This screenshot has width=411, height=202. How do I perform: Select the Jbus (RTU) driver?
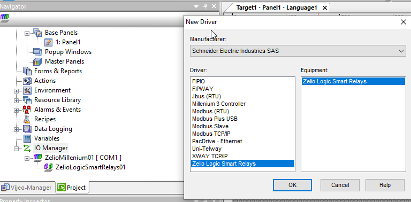[x=242, y=97]
